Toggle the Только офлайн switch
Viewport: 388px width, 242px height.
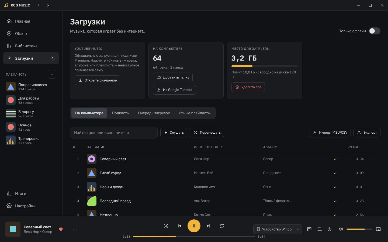point(375,31)
